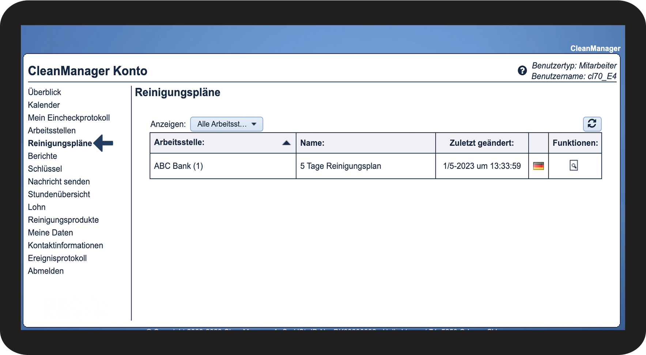
Task: Select Arbeitsstellen from the side menu
Action: tap(52, 131)
